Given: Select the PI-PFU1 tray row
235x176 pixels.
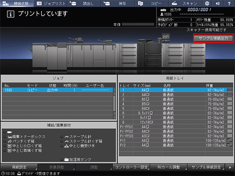Looking at the screenshot, I should 176,127.
